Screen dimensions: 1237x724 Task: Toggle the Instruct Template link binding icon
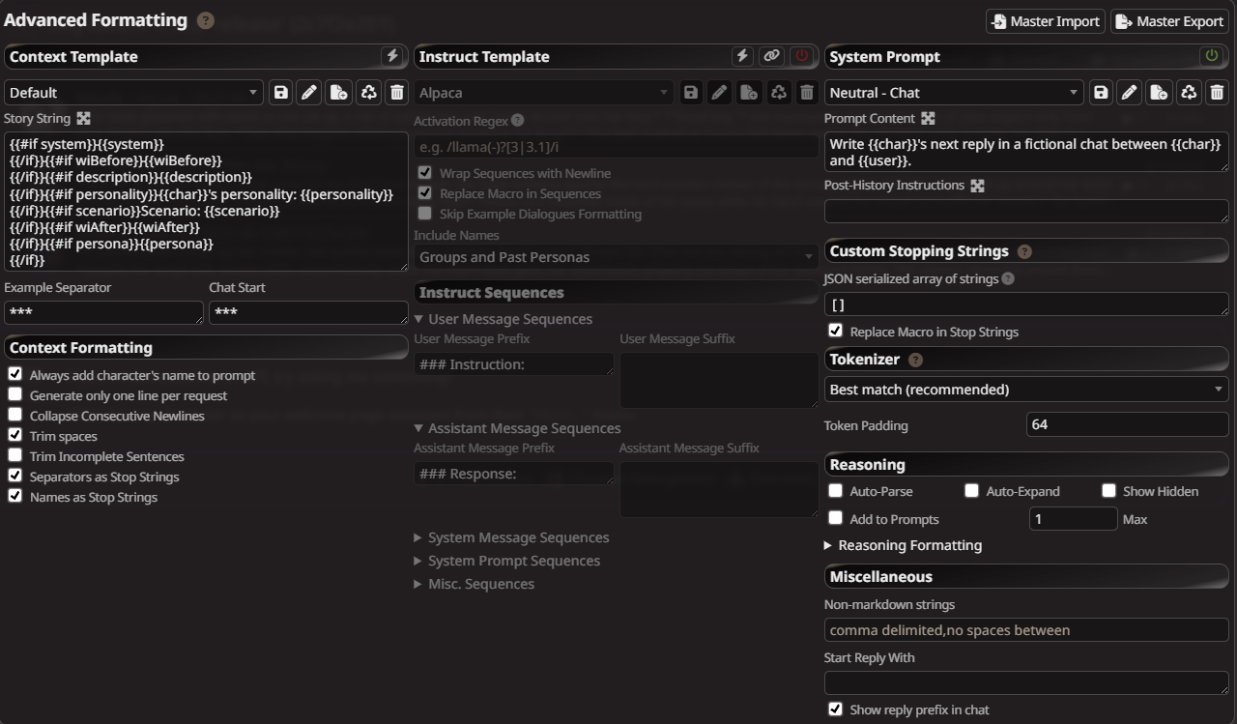pos(771,56)
